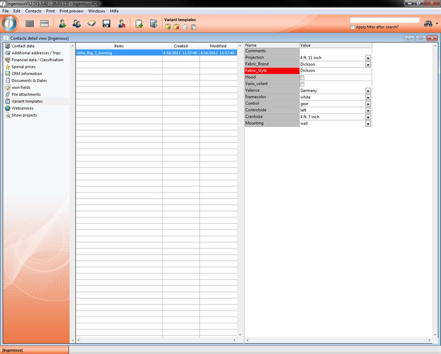Click the search input field
This screenshot has width=441, height=354.
pyautogui.click(x=384, y=20)
